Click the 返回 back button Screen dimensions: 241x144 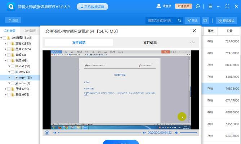pos(13,20)
